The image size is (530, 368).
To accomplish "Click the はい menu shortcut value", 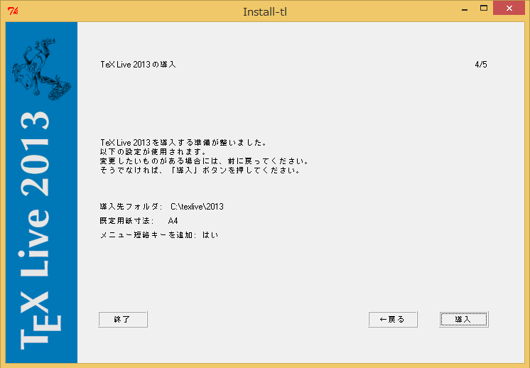I will click(210, 234).
